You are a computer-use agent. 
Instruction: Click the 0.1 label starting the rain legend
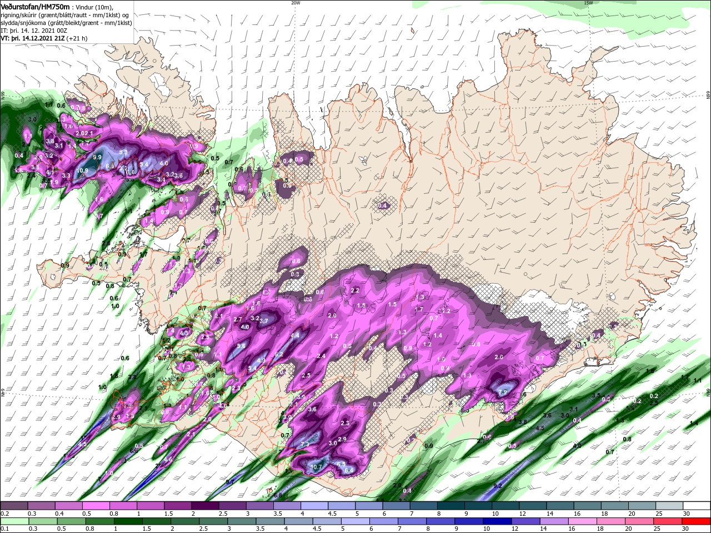click(x=5, y=529)
